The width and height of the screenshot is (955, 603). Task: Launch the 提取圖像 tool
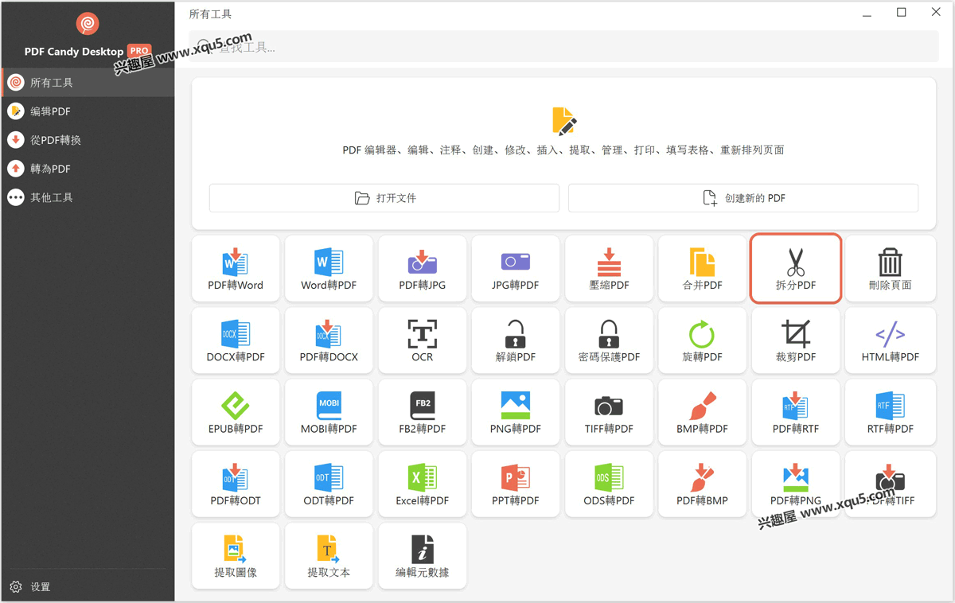236,556
